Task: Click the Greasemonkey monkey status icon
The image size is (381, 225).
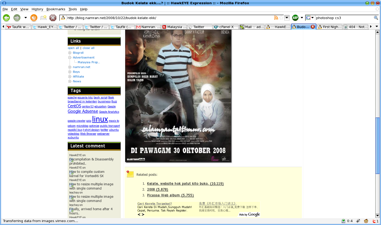Action: click(366, 221)
